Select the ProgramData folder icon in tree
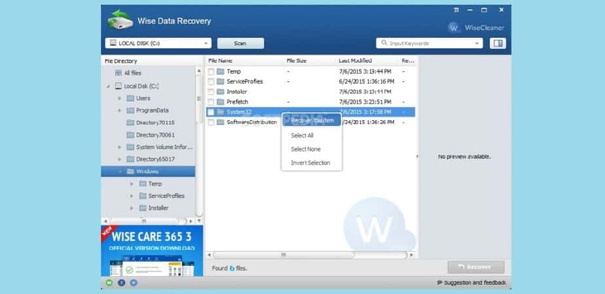Image resolution: width=605 pixels, height=294 pixels. 130,110
